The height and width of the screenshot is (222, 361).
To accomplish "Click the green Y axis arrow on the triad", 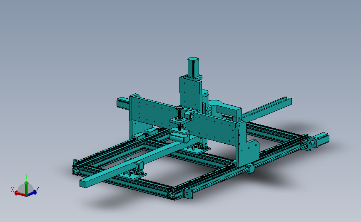I will (26, 188).
